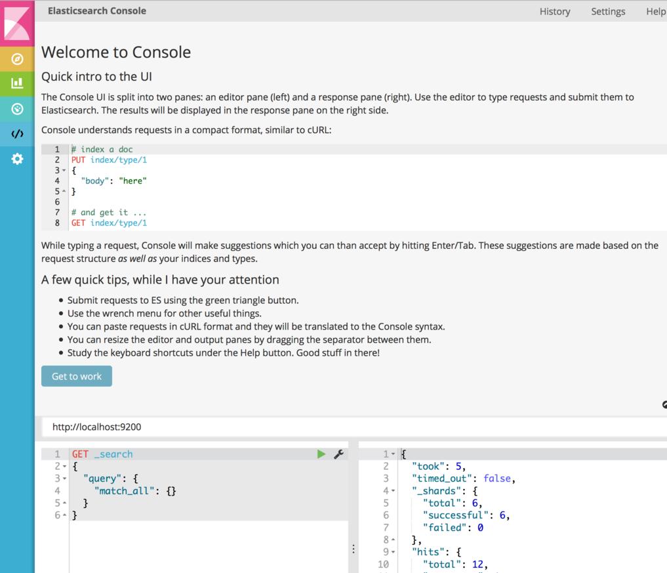Click the "total": 12 response line
667x573 pixels.
(x=455, y=564)
